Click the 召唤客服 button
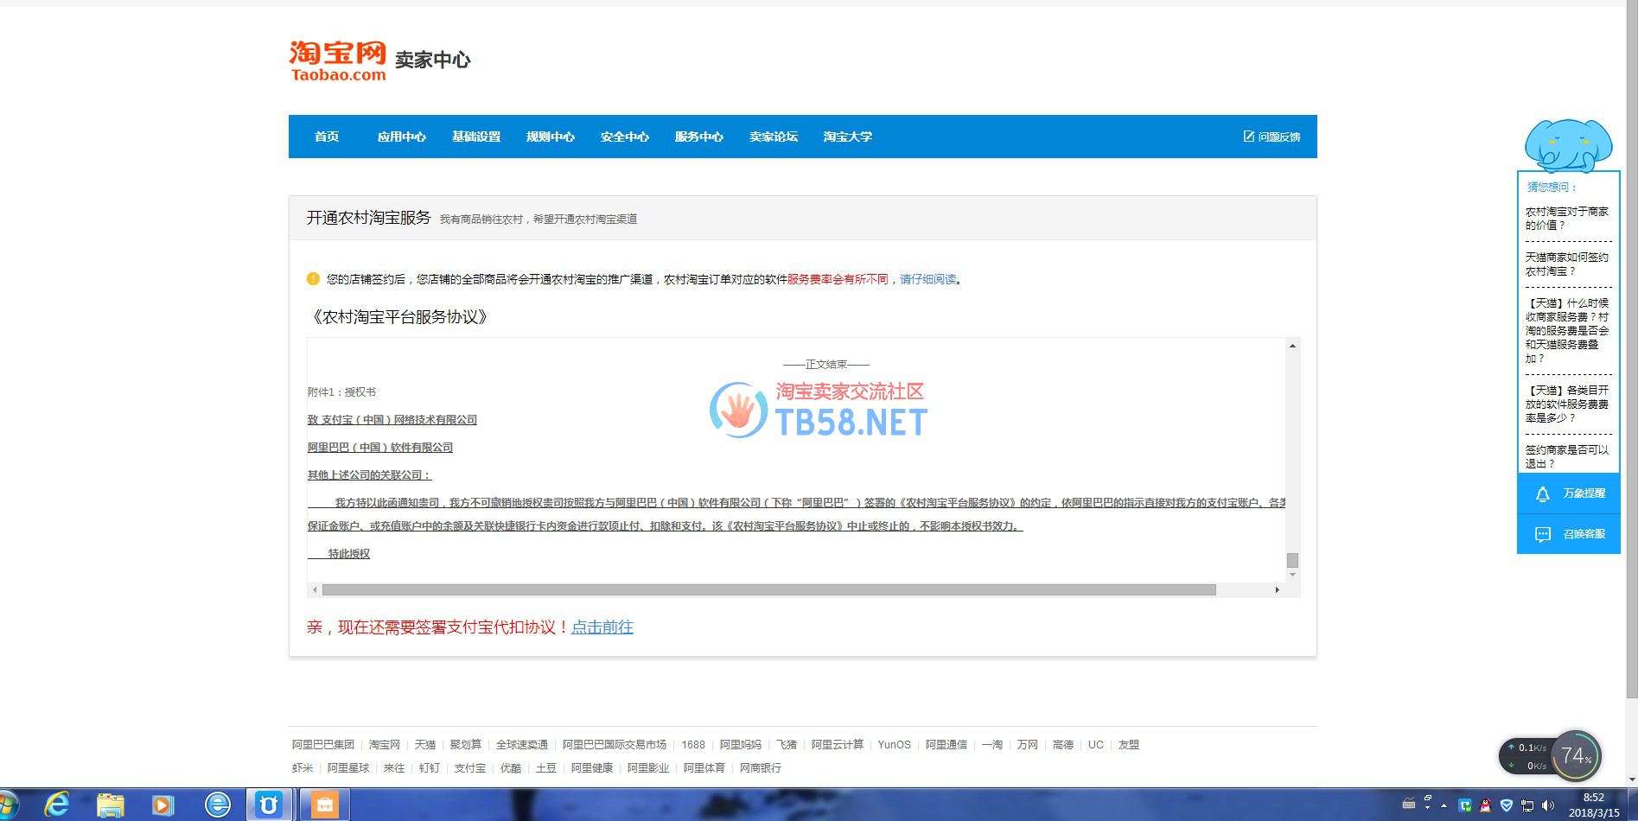The height and width of the screenshot is (821, 1638). [x=1569, y=534]
